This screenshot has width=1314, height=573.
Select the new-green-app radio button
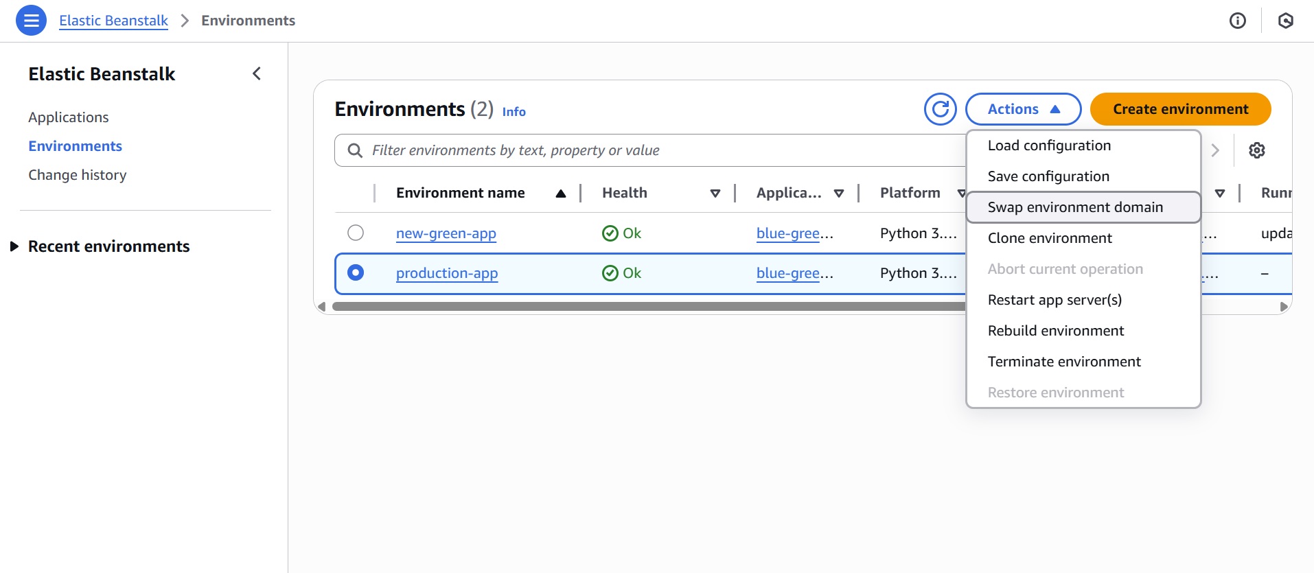click(x=356, y=233)
